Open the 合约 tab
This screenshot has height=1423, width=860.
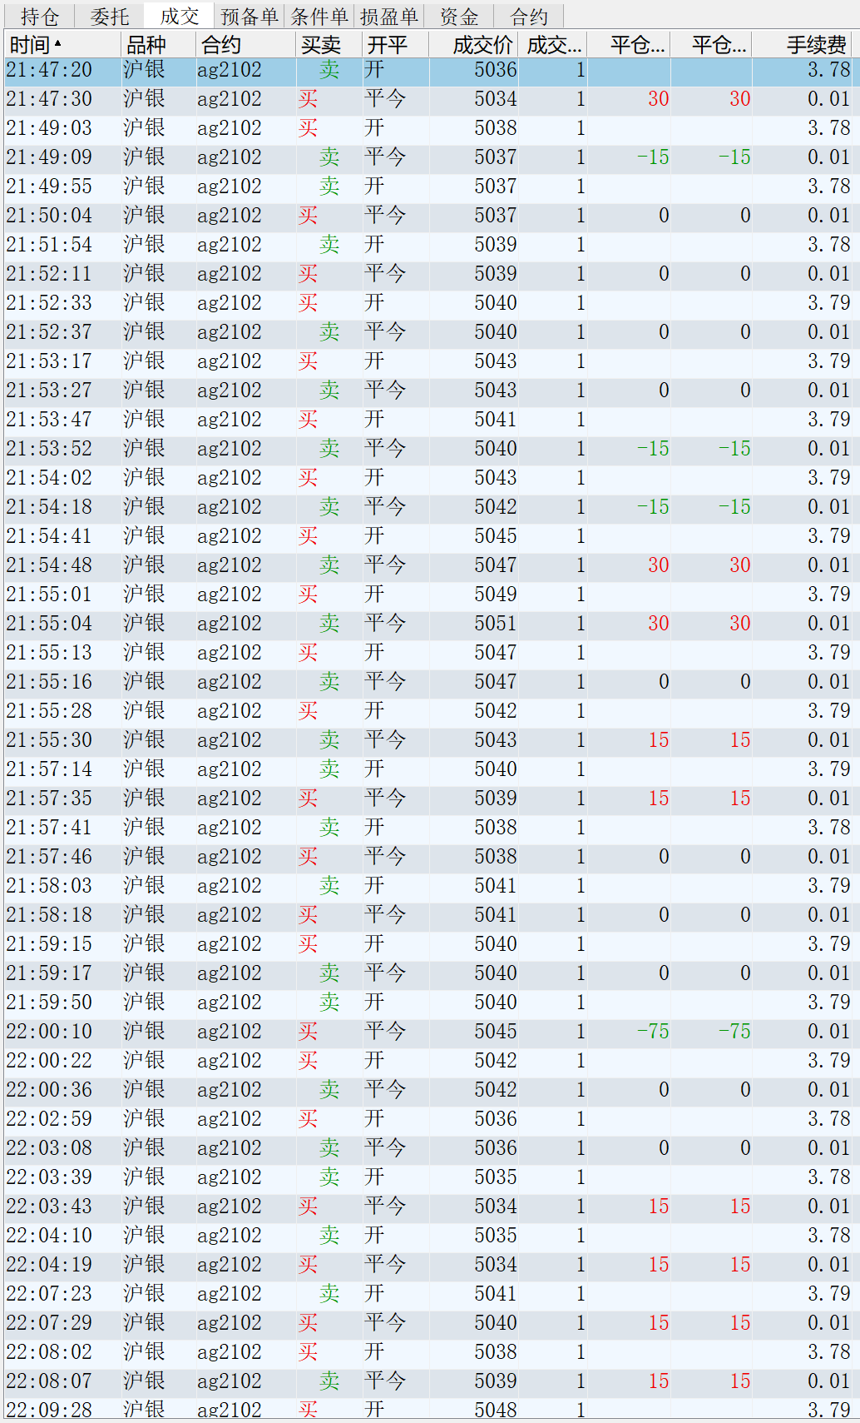(528, 16)
